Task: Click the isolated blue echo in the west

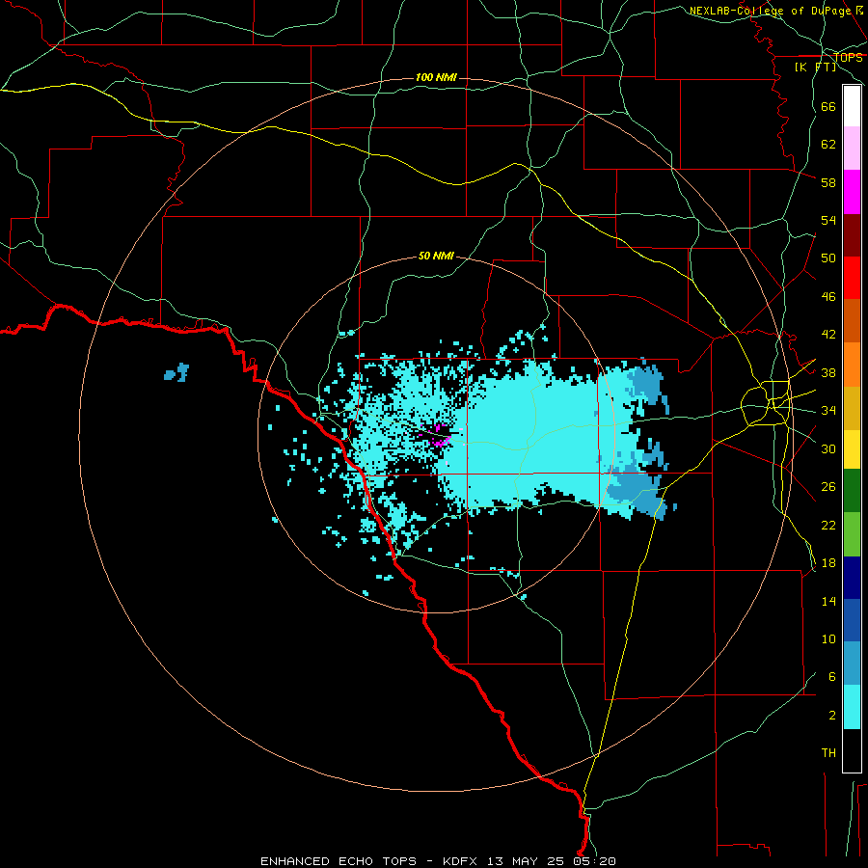Action: point(176,372)
